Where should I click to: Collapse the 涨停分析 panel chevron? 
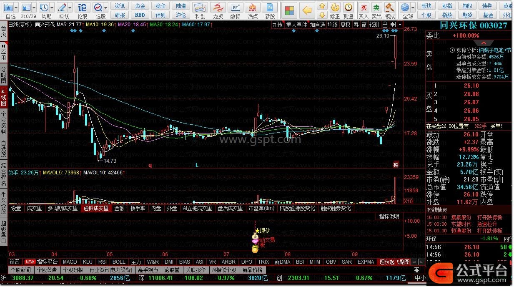pos(484,43)
